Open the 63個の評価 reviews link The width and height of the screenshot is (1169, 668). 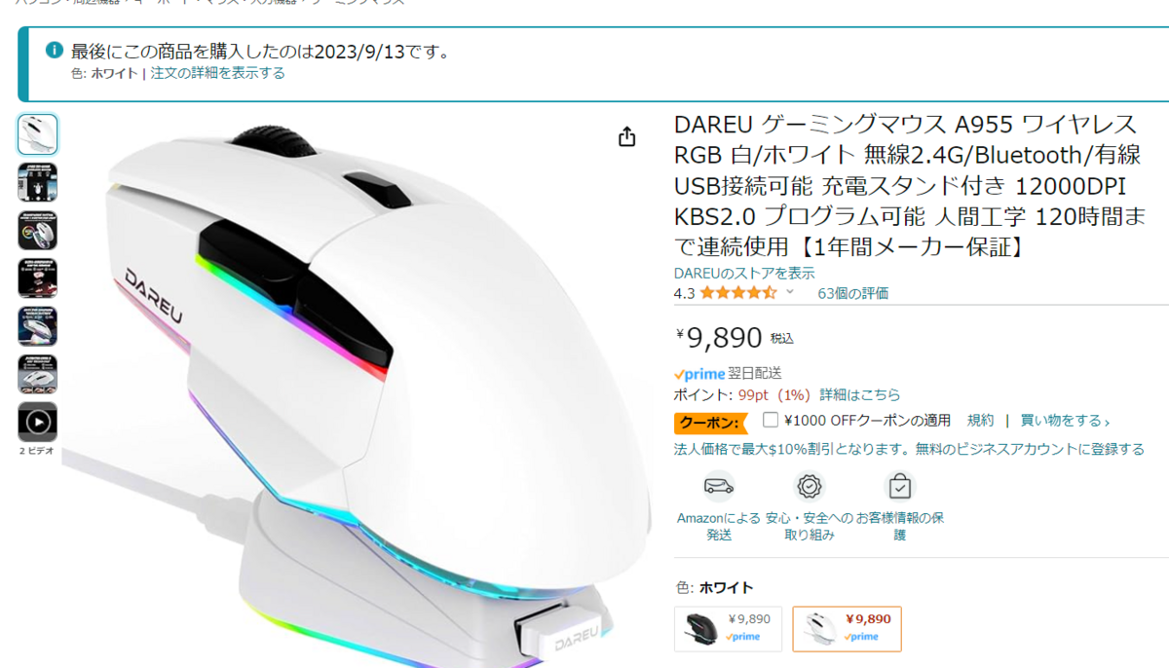pos(853,293)
